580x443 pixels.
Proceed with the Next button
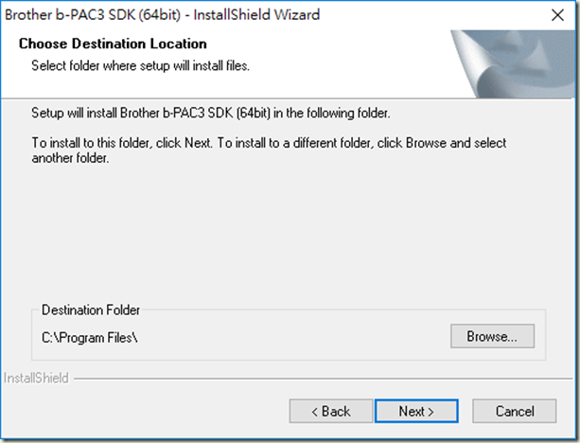(416, 411)
